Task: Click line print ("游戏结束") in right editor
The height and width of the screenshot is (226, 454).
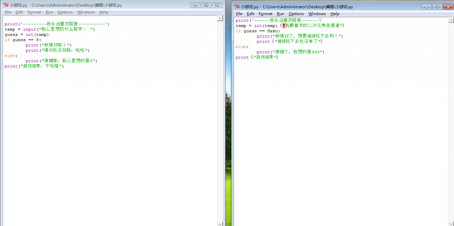Action: 257,57
